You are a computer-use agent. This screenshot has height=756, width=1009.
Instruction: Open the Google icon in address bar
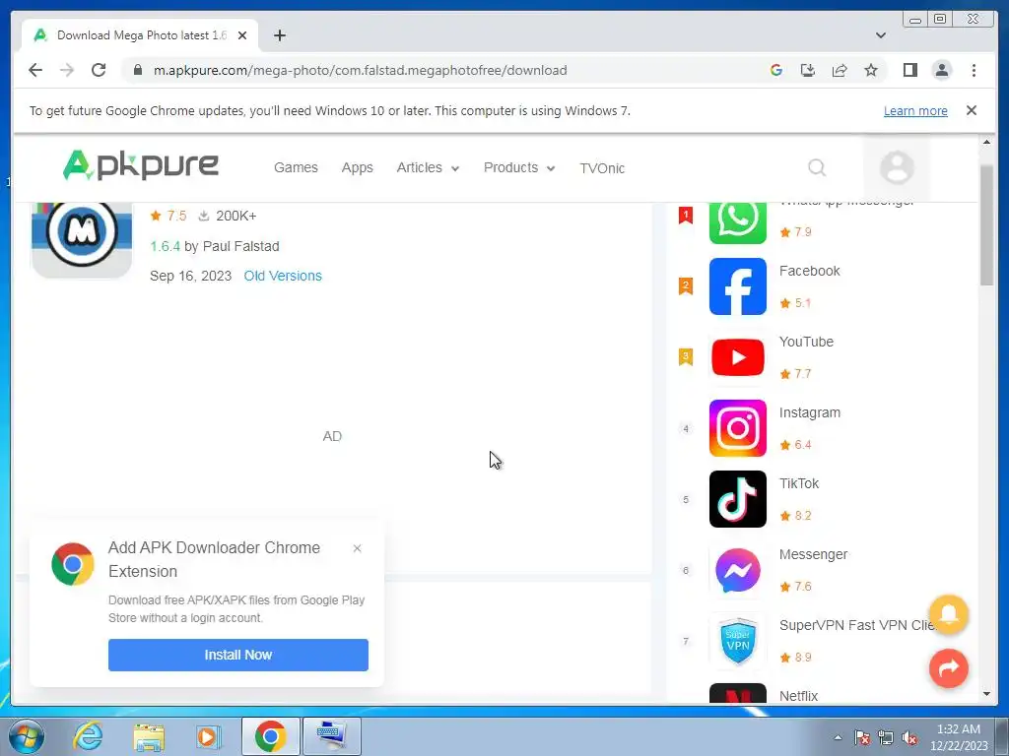(776, 70)
